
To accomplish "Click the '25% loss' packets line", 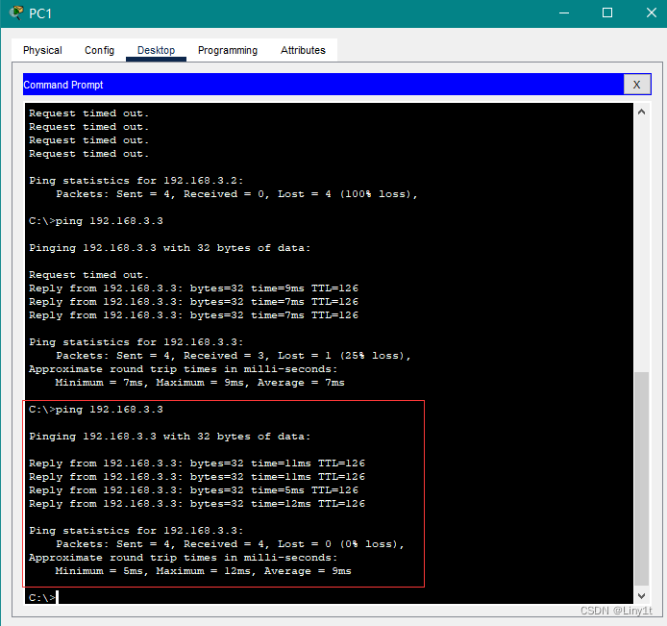I will tap(234, 356).
